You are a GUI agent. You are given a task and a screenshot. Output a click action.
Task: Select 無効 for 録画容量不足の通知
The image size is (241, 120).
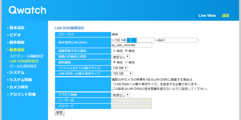point(126,51)
